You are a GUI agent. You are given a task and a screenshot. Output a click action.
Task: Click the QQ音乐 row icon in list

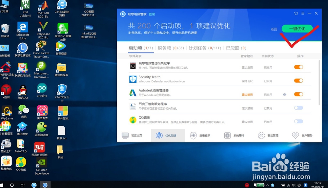click(133, 120)
